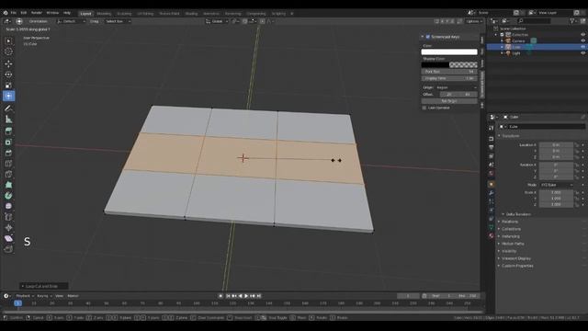This screenshot has width=588, height=331.
Task: Open the Origin Region dropdown
Action: 457,87
